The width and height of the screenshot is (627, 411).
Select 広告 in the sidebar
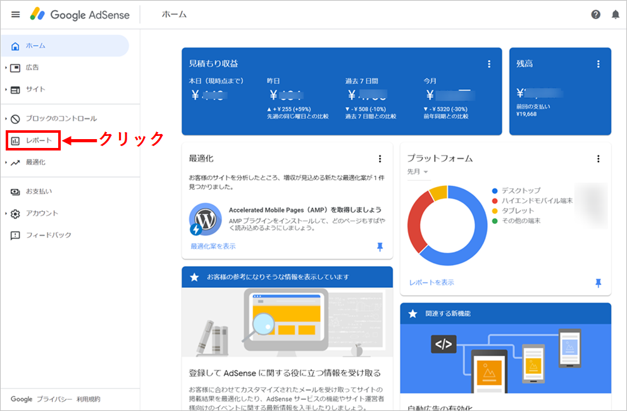tap(32, 68)
